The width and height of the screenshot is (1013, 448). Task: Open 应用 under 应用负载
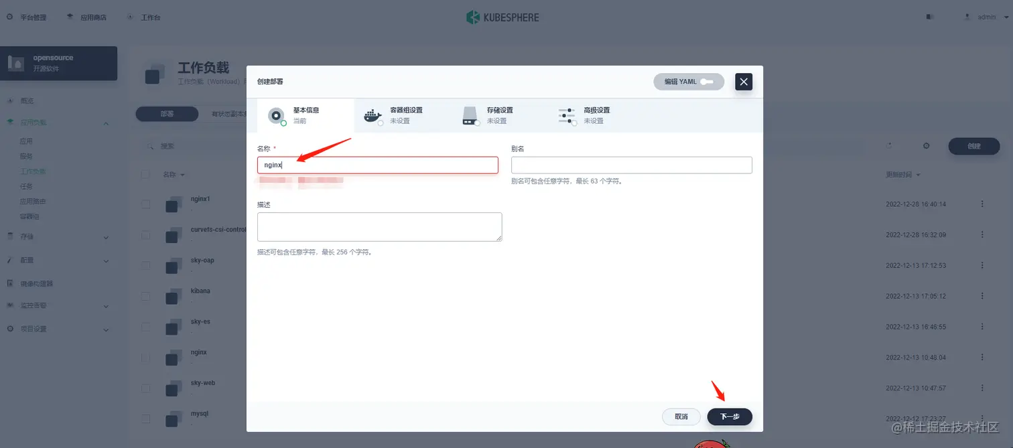click(26, 141)
